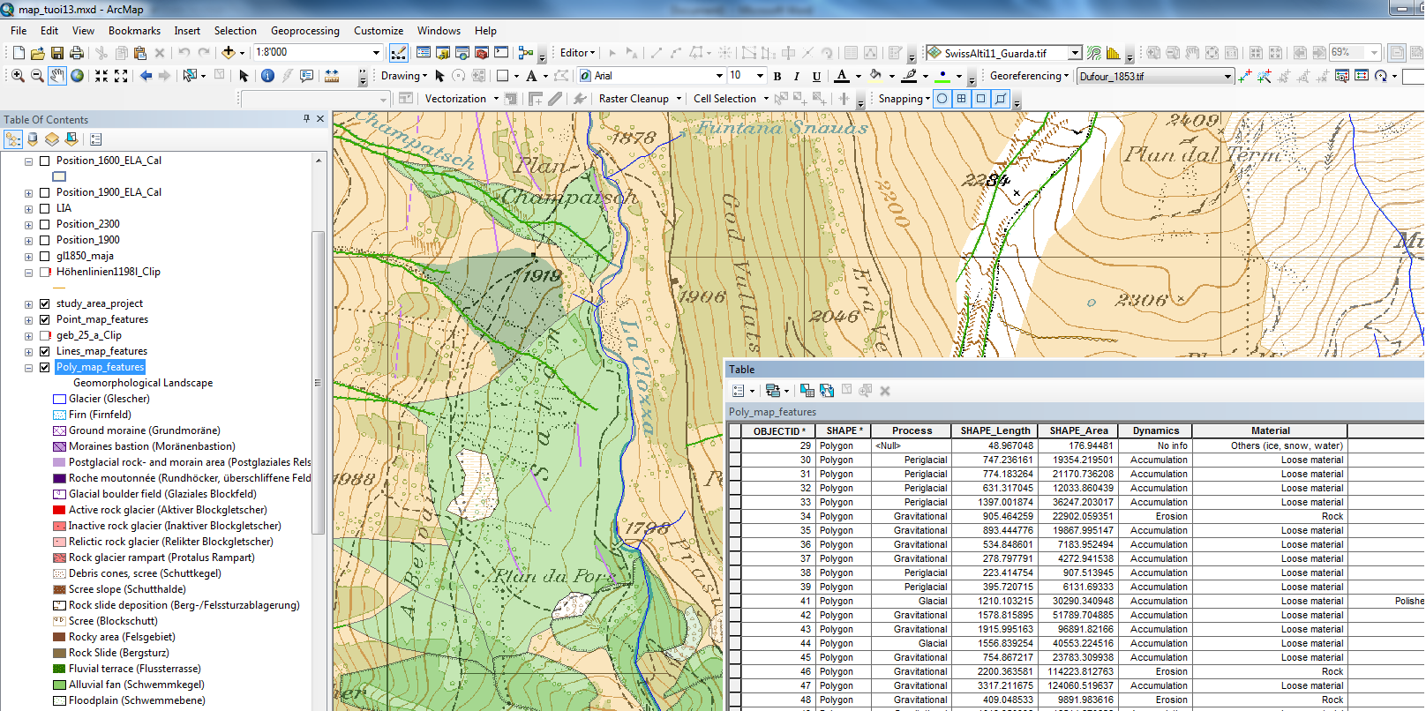Open the SwissAlti11_Guarda.tif layer dropdown
This screenshot has width=1426, height=711.
click(1075, 53)
